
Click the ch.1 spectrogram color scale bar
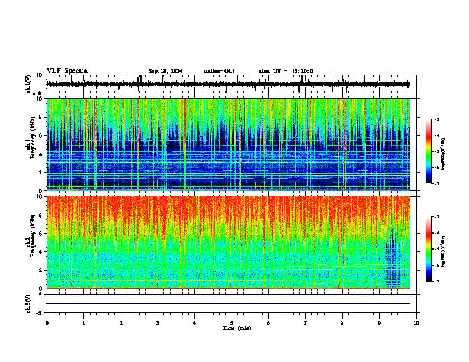[428, 151]
